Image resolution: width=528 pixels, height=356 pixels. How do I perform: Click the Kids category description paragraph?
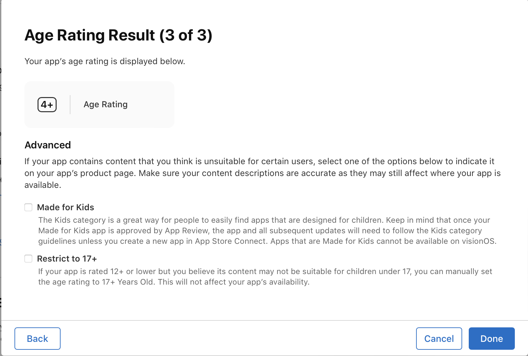point(263,231)
